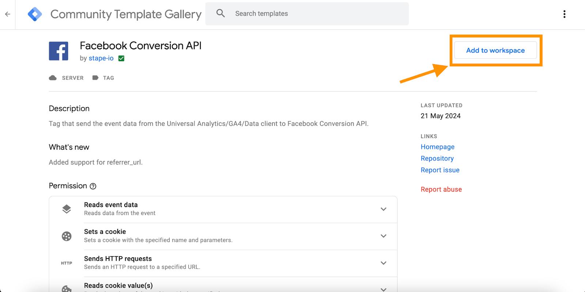Open the Repository link

tap(437, 159)
